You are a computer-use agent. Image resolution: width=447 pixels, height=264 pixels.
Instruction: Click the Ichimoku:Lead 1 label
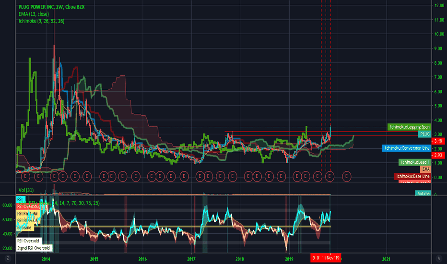click(414, 162)
